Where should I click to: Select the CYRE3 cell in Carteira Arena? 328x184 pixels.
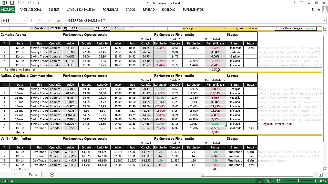coord(70,48)
